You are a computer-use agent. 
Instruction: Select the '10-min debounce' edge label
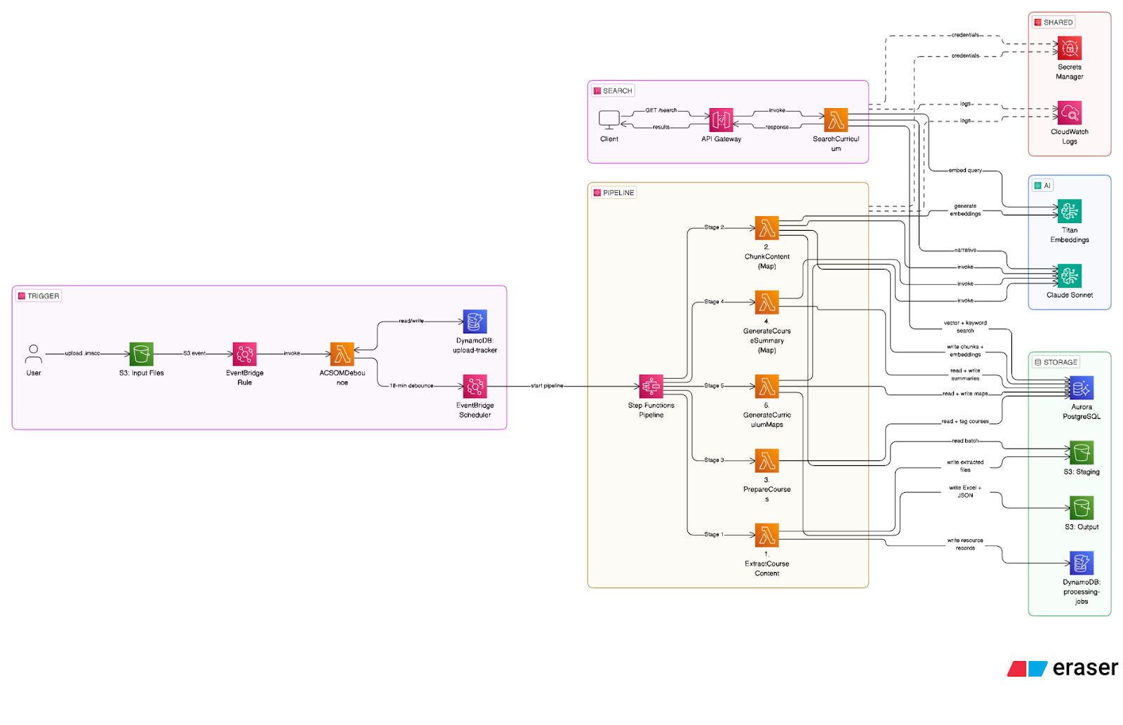pyautogui.click(x=411, y=386)
